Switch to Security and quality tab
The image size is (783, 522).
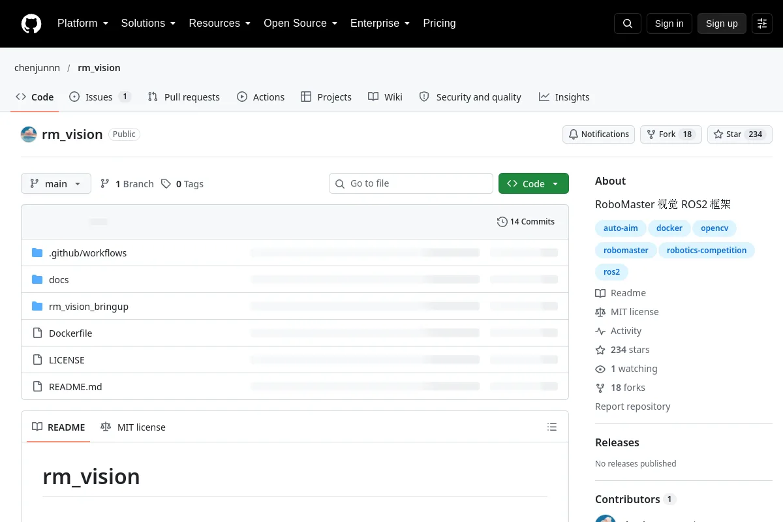click(x=470, y=97)
